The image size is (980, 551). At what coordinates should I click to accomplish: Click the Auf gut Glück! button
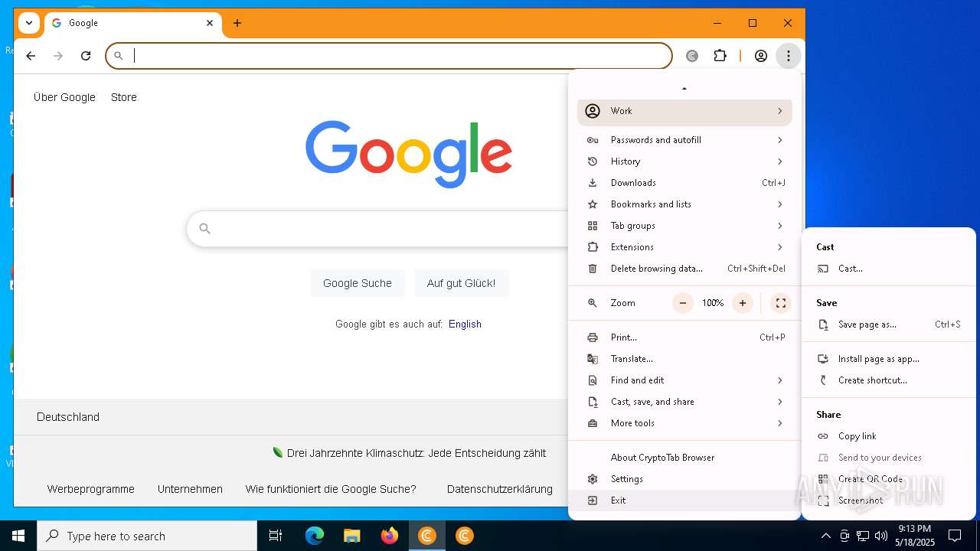[461, 283]
